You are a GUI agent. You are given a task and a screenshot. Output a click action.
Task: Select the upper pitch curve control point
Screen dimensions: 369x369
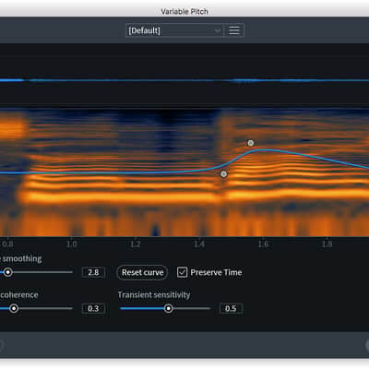[x=251, y=143]
